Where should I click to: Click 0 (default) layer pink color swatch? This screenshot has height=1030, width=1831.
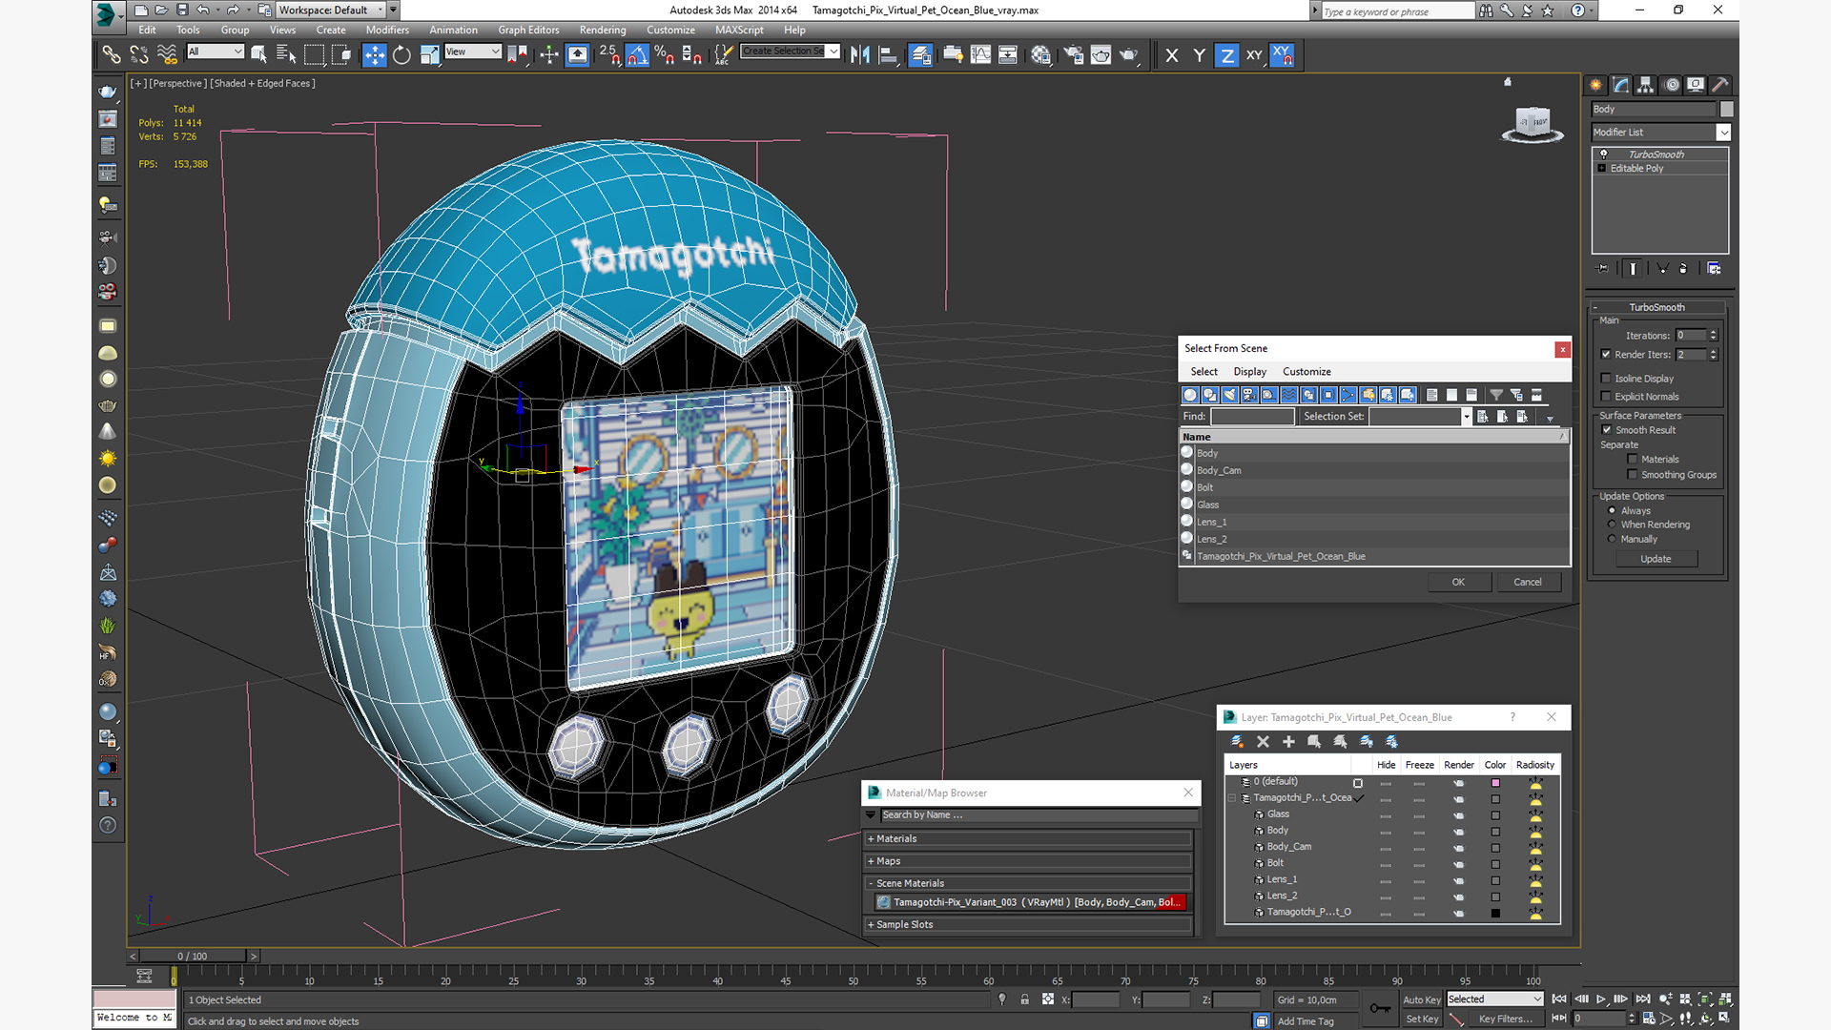point(1495,783)
